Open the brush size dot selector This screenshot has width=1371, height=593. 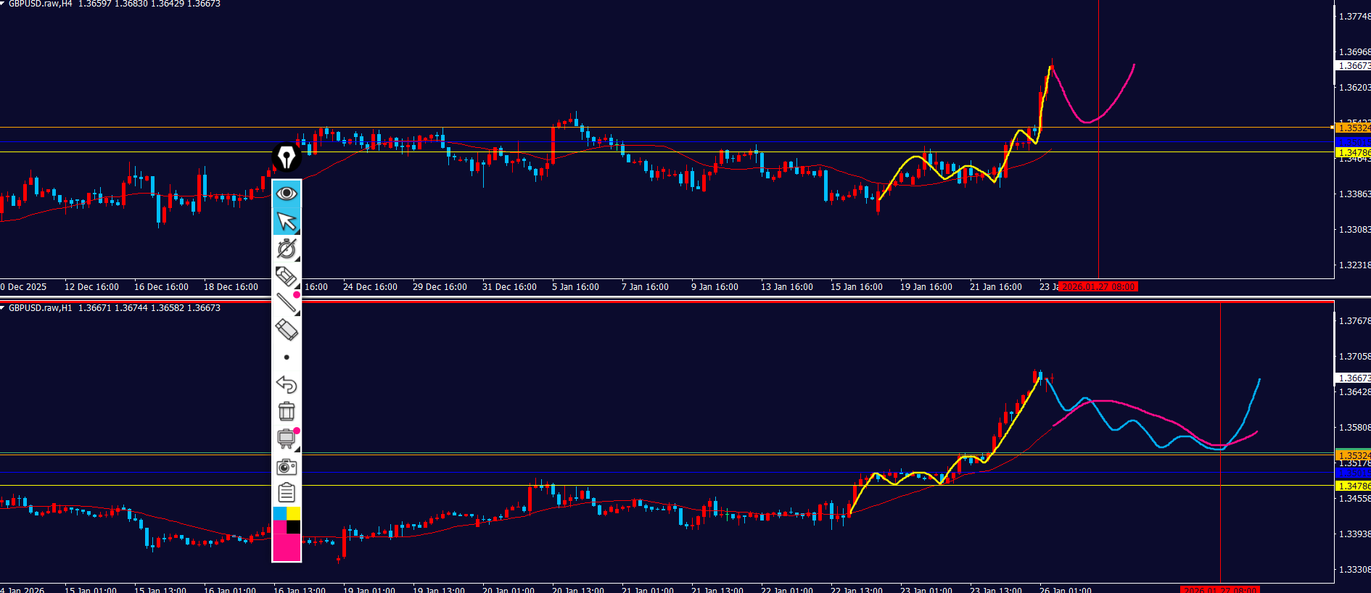pos(287,357)
